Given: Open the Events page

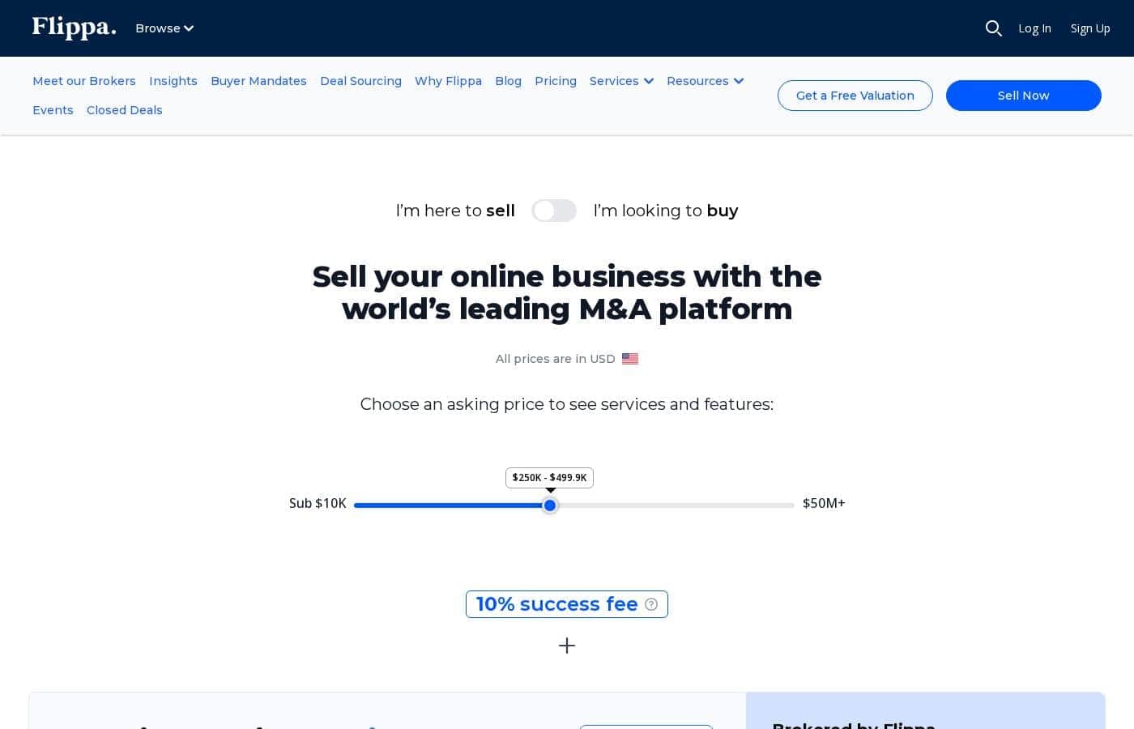Looking at the screenshot, I should point(53,110).
